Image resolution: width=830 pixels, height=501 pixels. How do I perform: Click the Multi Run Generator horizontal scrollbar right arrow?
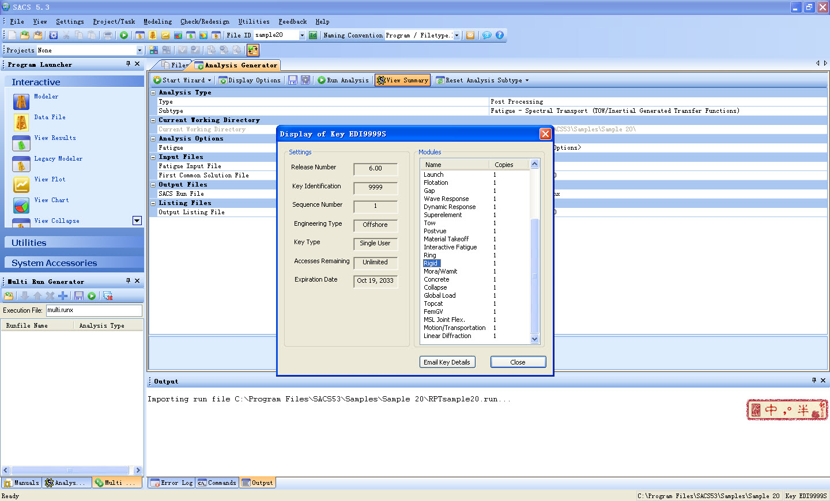[x=137, y=470]
